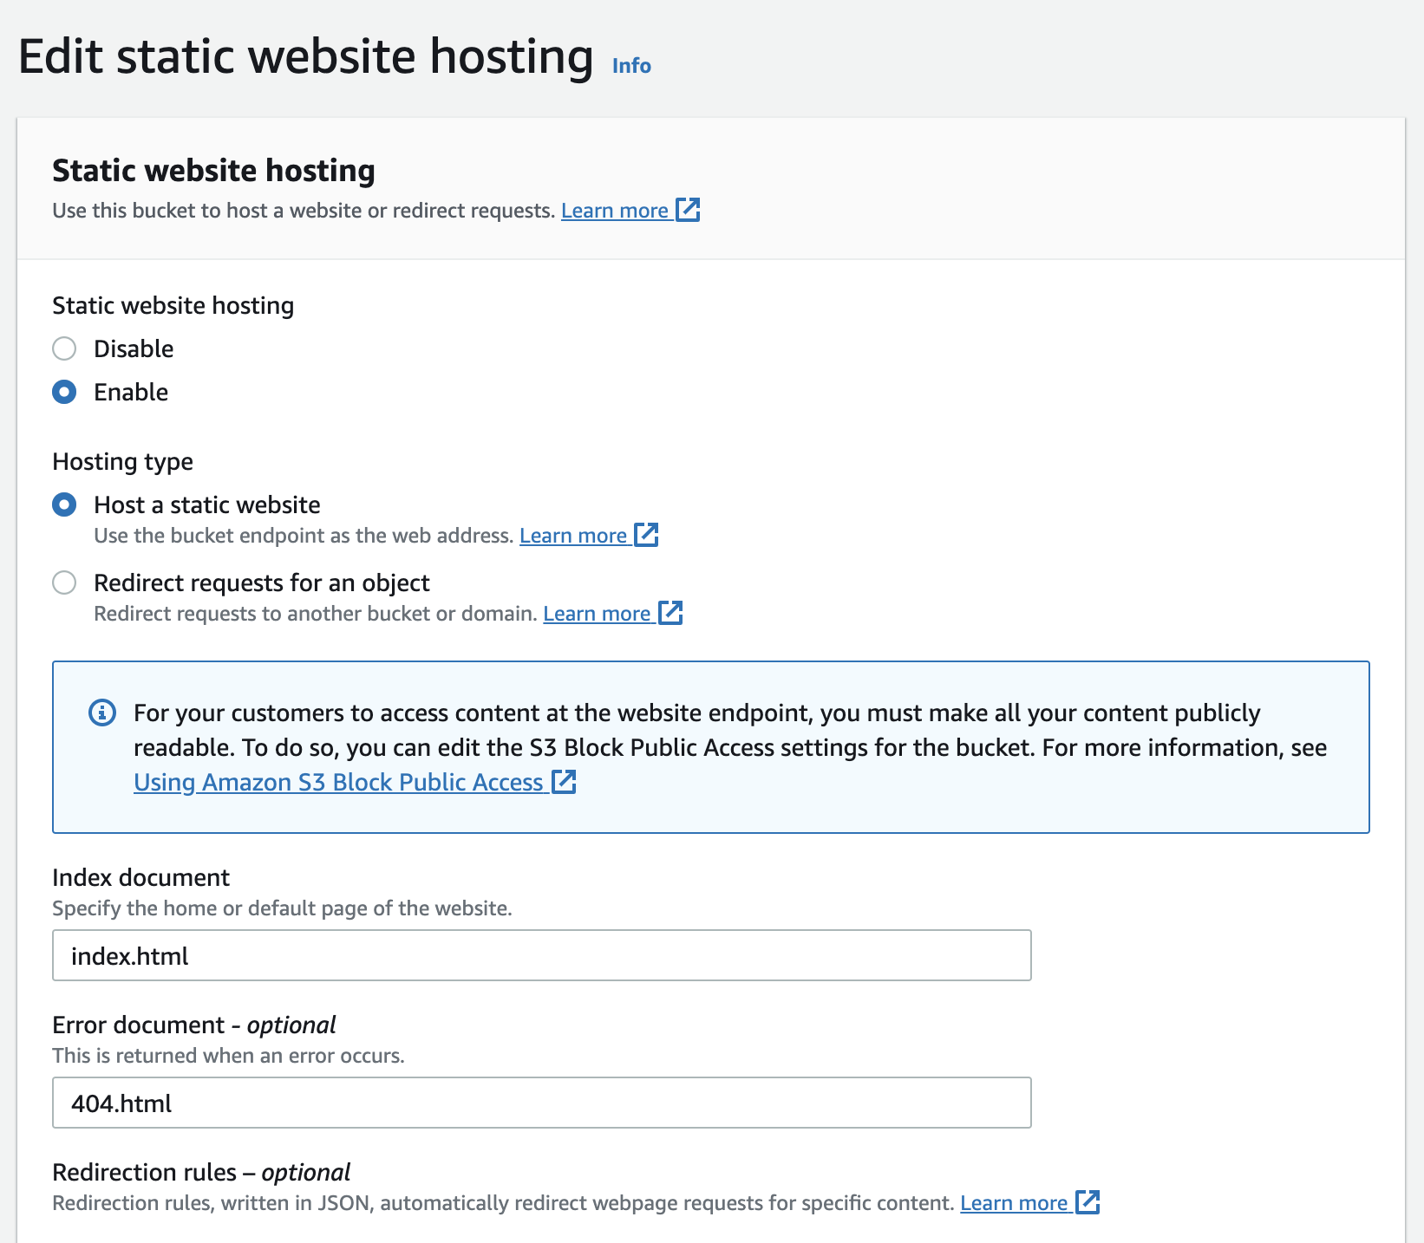This screenshot has width=1424, height=1243.
Task: Click external link icon under Host a static website
Action: point(646,535)
